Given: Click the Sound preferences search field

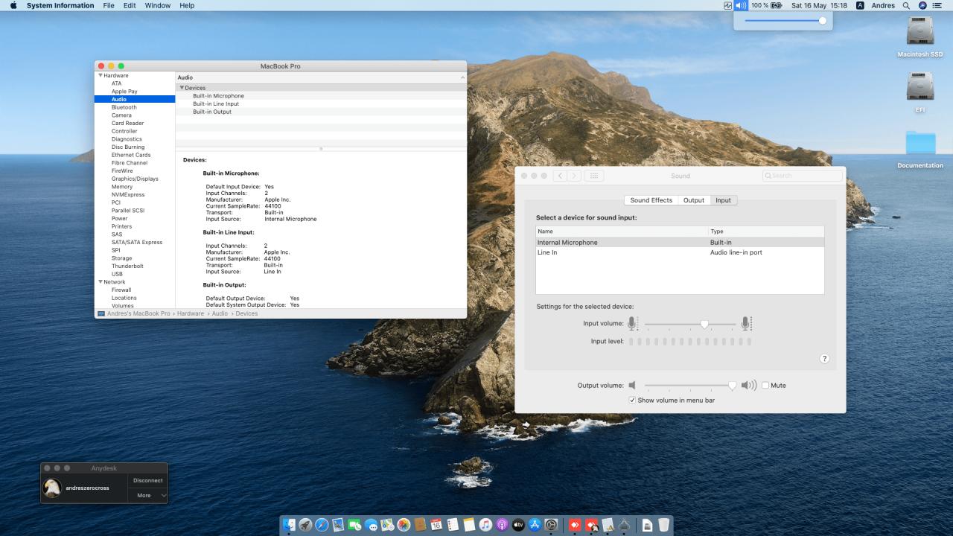Looking at the screenshot, I should click(803, 176).
